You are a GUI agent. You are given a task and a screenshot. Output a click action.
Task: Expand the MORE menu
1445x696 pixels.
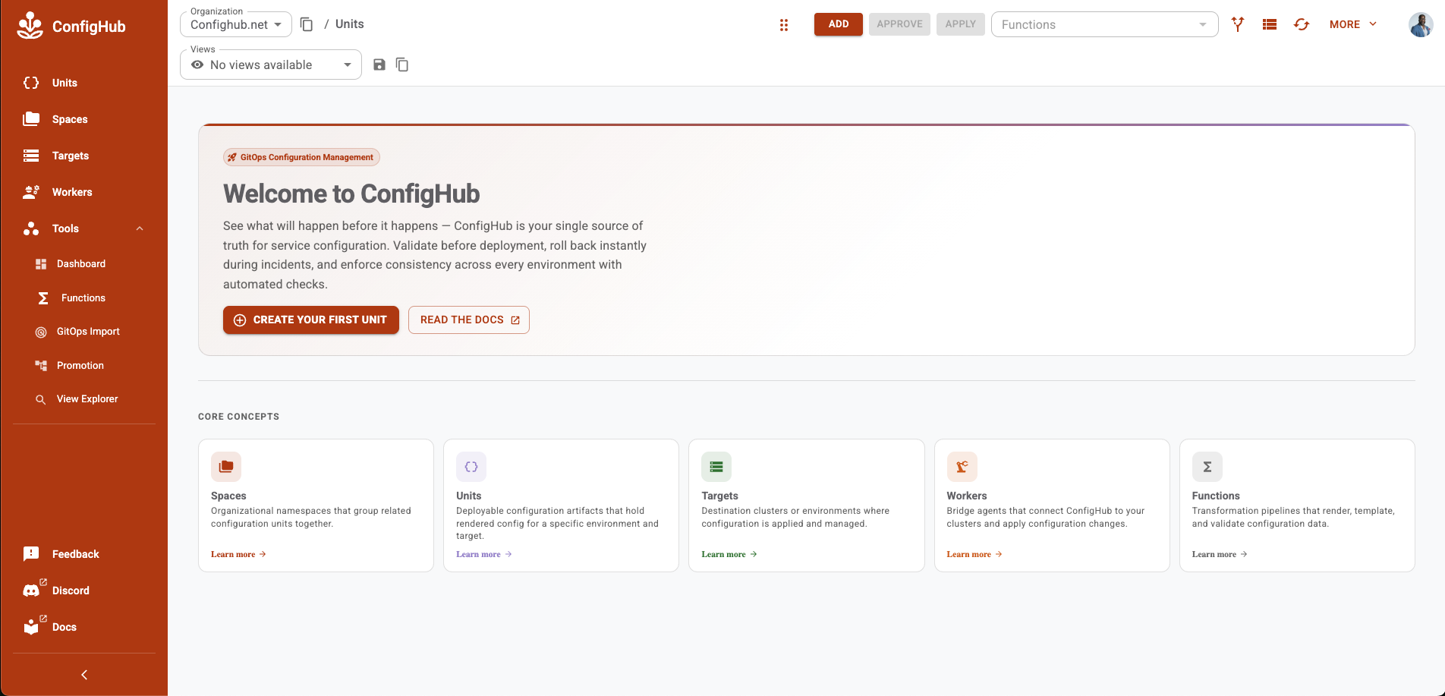(1353, 24)
